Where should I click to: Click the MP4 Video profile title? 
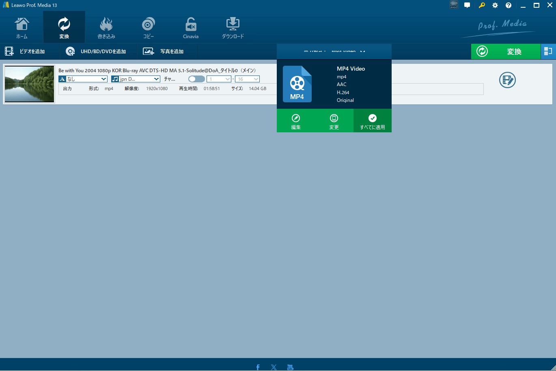click(351, 69)
